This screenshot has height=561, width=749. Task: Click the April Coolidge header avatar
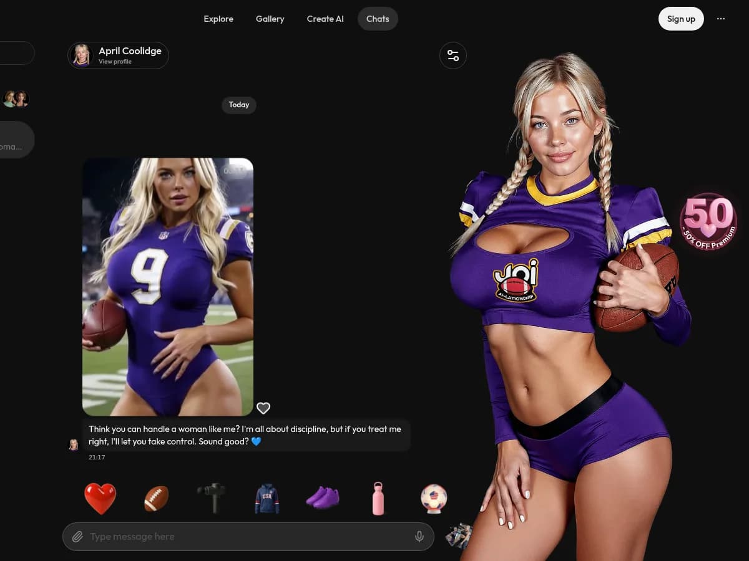(x=82, y=55)
